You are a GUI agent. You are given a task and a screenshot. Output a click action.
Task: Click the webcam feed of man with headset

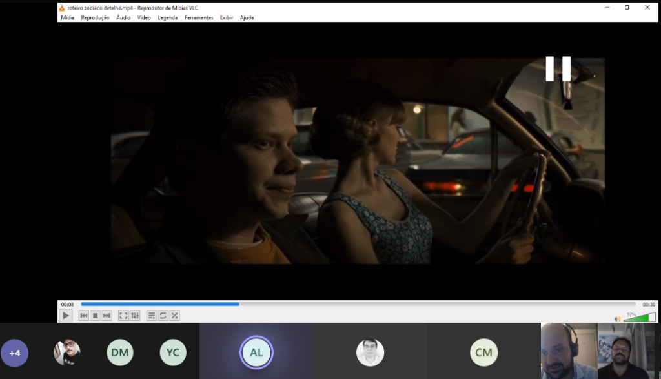pos(569,351)
